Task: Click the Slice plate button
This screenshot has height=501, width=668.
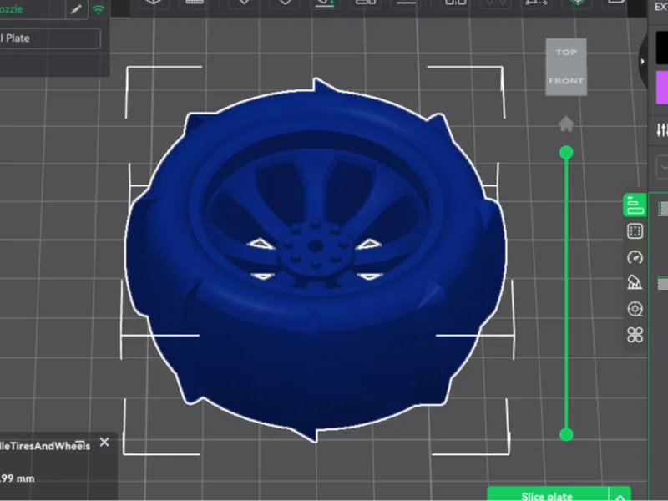Action: 547,495
